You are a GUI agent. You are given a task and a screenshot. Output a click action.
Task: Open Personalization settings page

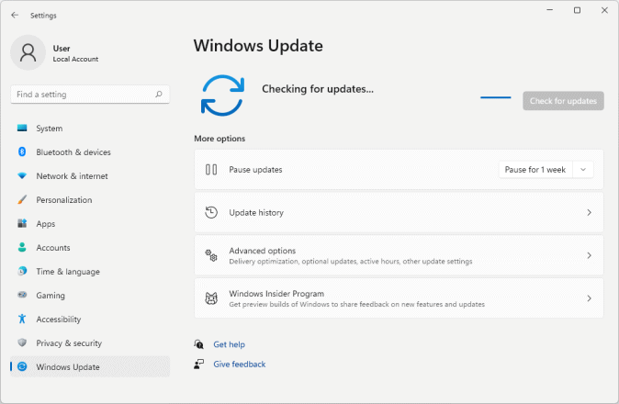64,200
